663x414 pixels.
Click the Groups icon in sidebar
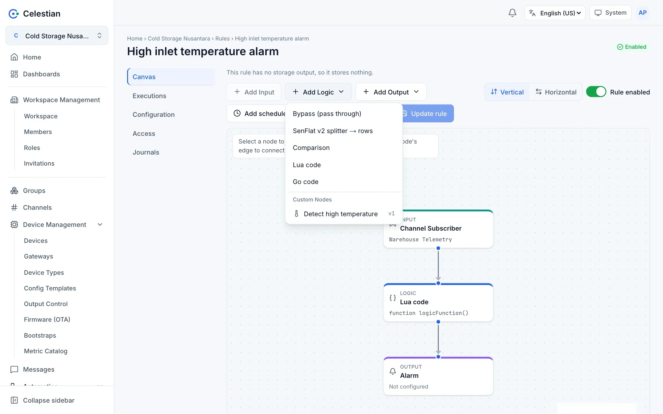14,190
